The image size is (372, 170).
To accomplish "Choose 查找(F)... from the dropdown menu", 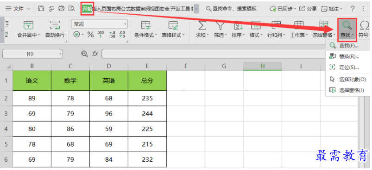I will [348, 46].
